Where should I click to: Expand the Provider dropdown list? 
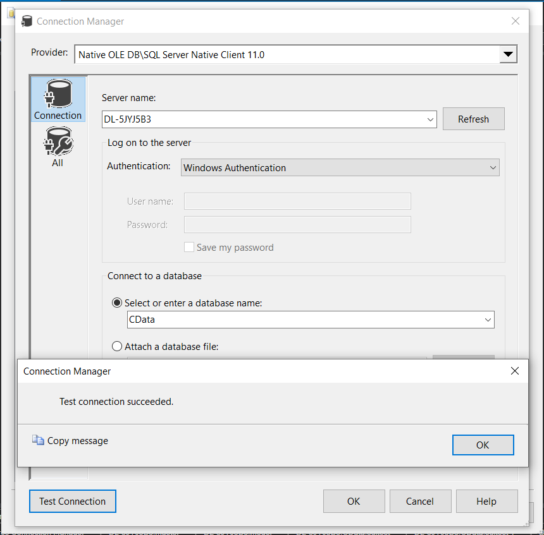(x=508, y=55)
